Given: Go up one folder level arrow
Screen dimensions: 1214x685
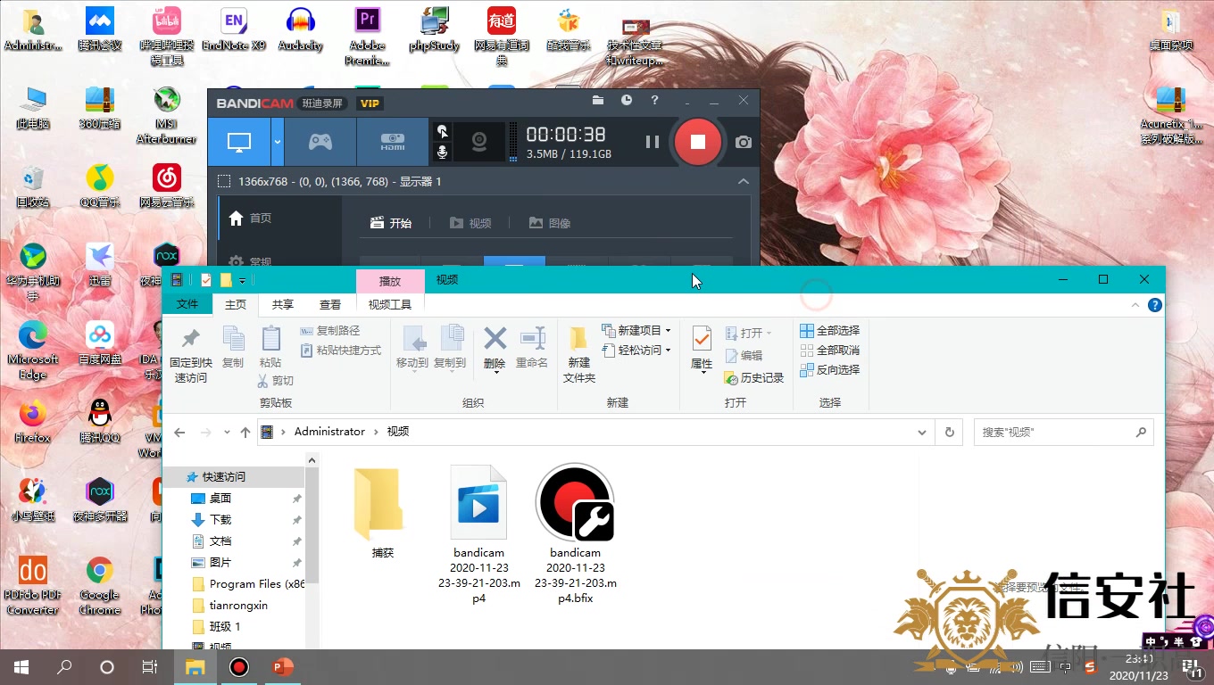Looking at the screenshot, I should (245, 432).
